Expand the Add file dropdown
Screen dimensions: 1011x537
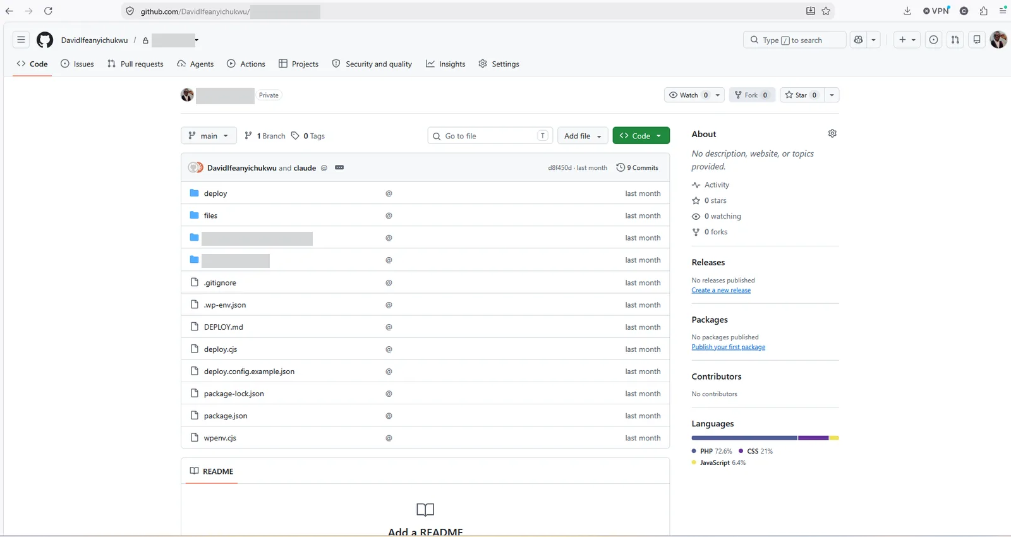click(x=583, y=136)
